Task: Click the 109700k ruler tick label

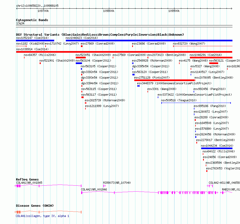Action: [x=43, y=11]
